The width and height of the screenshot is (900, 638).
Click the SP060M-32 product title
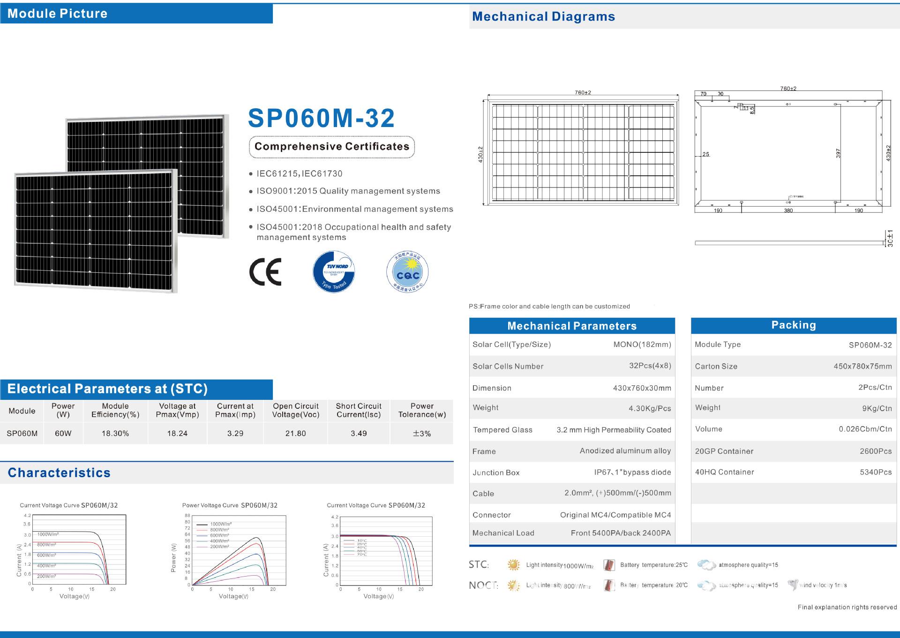[322, 118]
